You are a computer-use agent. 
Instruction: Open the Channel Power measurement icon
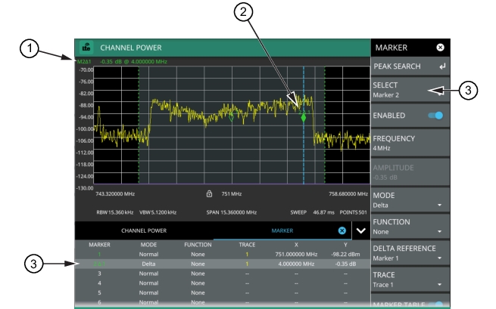pos(85,47)
